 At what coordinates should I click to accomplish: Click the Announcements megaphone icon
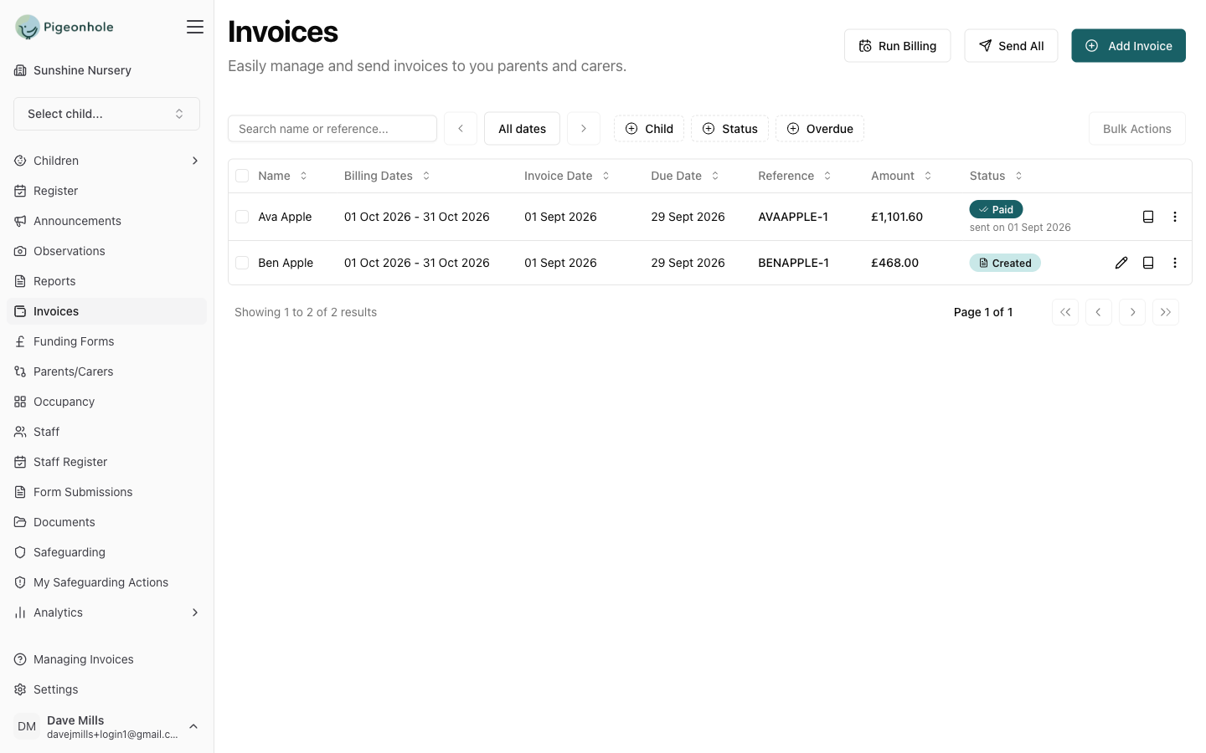(20, 221)
